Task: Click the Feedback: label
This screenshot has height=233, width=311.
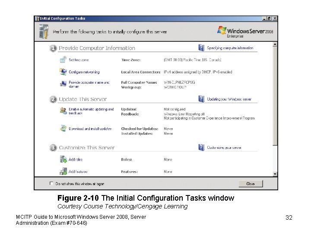Action: click(x=130, y=114)
